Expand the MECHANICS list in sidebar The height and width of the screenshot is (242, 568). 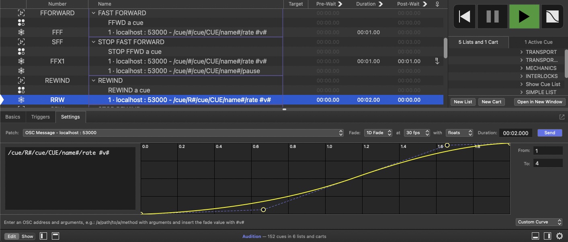point(521,68)
